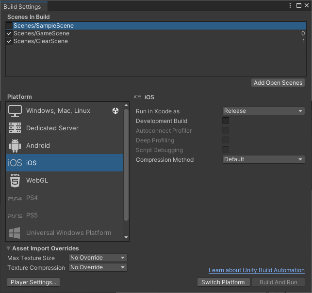Click the Unity logo beside Windows, Mac, Linux
The width and height of the screenshot is (312, 293).
[115, 110]
